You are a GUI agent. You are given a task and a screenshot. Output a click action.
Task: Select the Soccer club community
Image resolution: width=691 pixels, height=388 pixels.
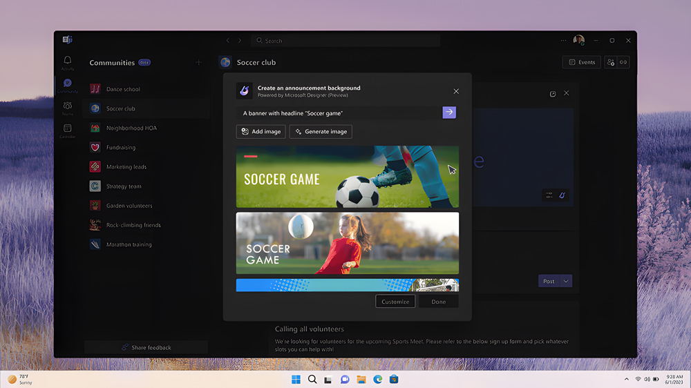(x=145, y=108)
